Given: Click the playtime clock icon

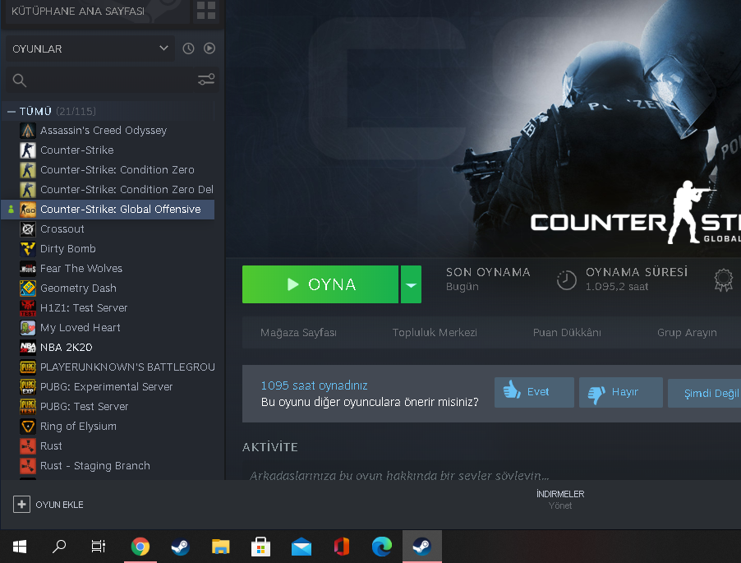Looking at the screenshot, I should (x=566, y=279).
